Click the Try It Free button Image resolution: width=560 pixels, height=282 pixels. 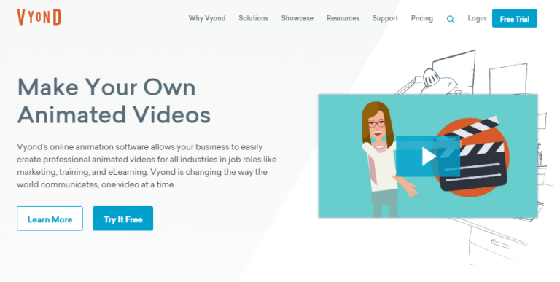coord(122,219)
